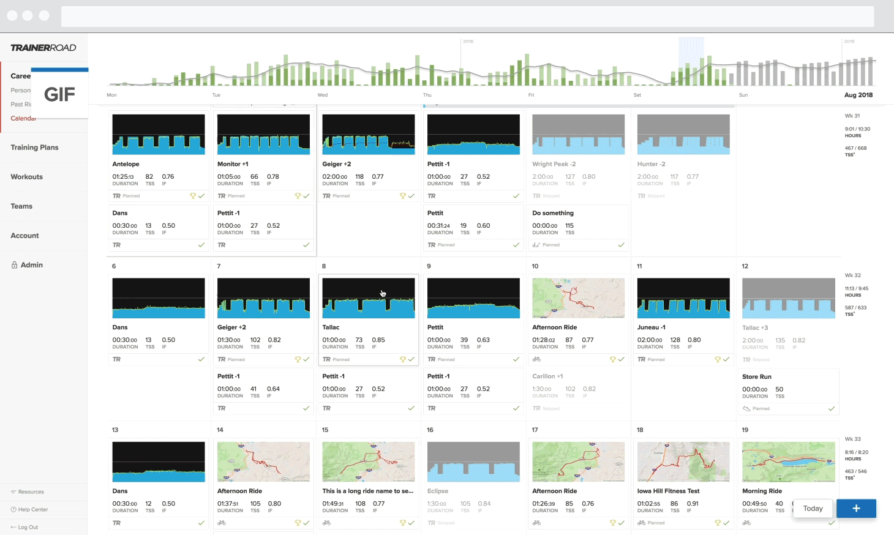Screen dimensions: 894x535
Task: Jump to Today on the calendar
Action: click(813, 508)
